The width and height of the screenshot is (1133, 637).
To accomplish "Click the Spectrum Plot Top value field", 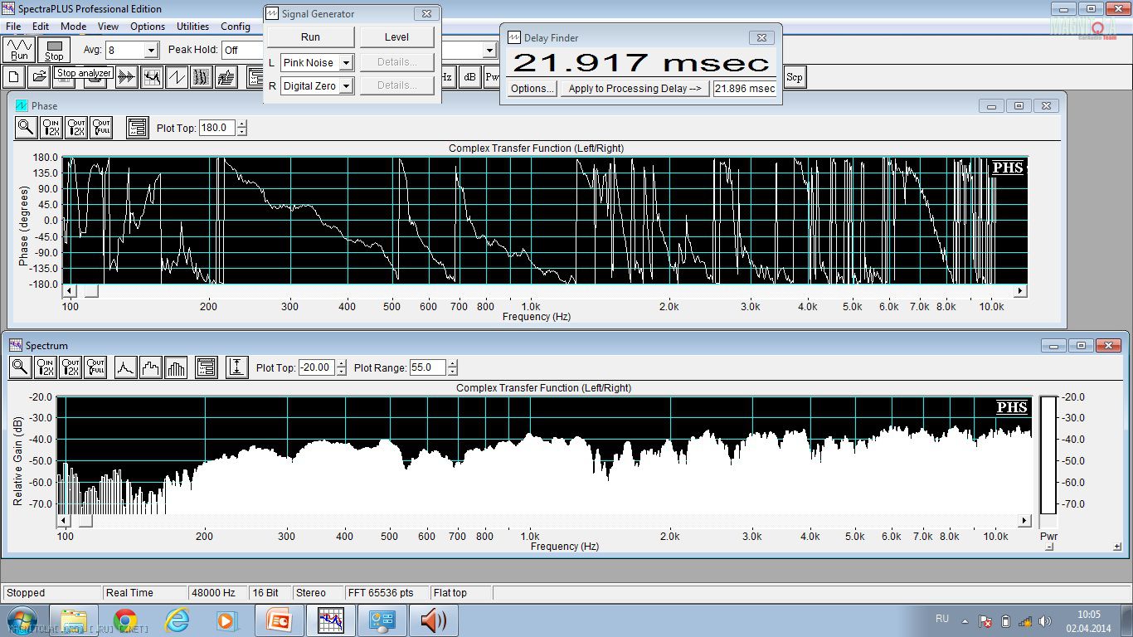I will pos(316,367).
